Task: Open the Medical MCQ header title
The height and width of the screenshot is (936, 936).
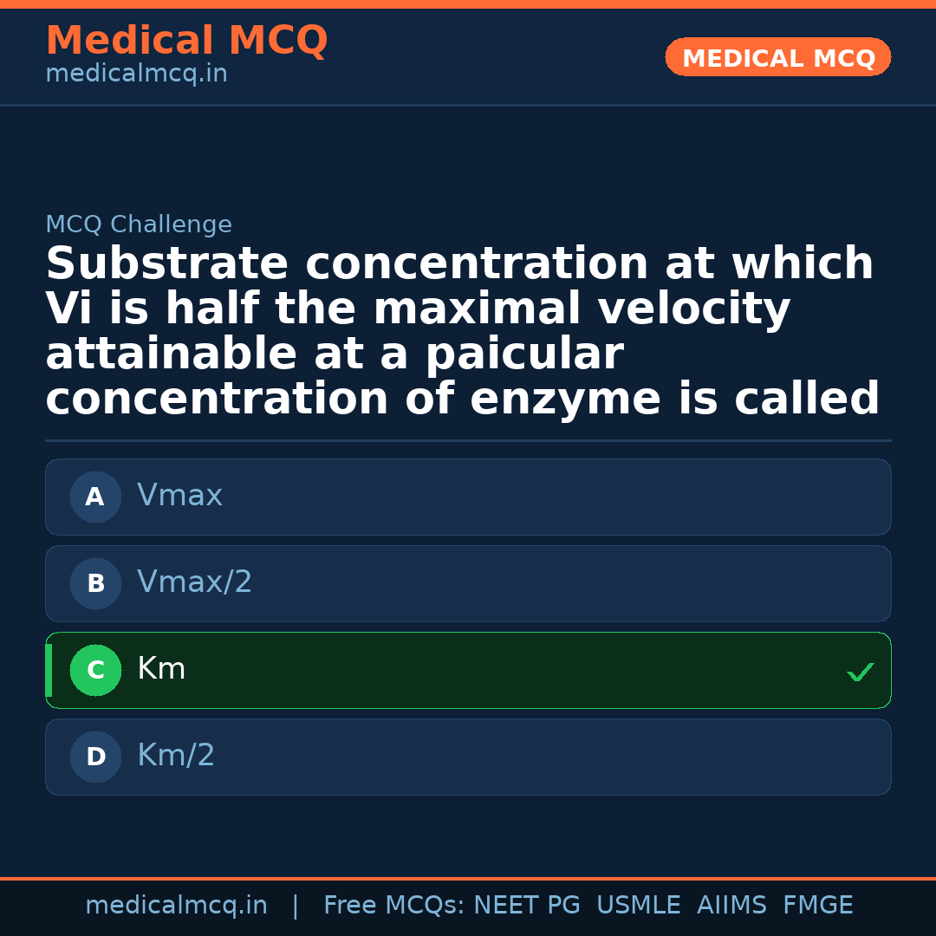Action: pos(186,41)
